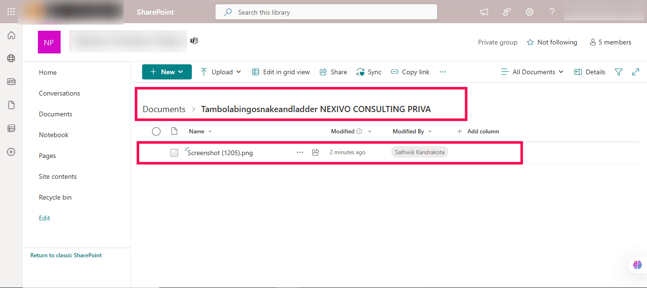The width and height of the screenshot is (647, 288).
Task: Click Edit in grid view
Action: (281, 72)
